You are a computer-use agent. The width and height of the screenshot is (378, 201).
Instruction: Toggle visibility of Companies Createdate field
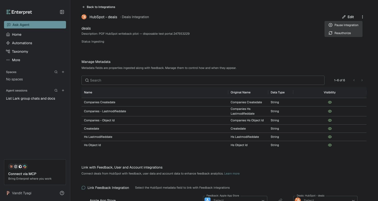click(330, 102)
